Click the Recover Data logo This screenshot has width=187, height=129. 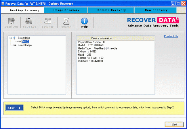click(x=153, y=22)
